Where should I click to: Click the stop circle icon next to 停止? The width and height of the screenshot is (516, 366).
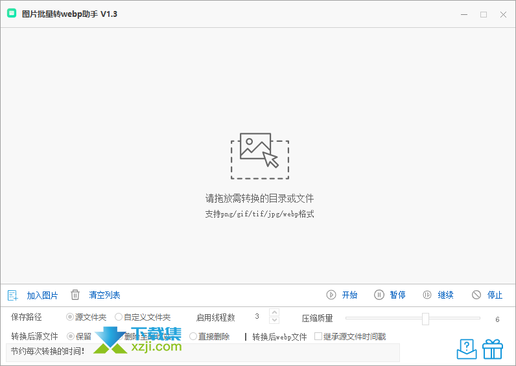click(x=476, y=295)
